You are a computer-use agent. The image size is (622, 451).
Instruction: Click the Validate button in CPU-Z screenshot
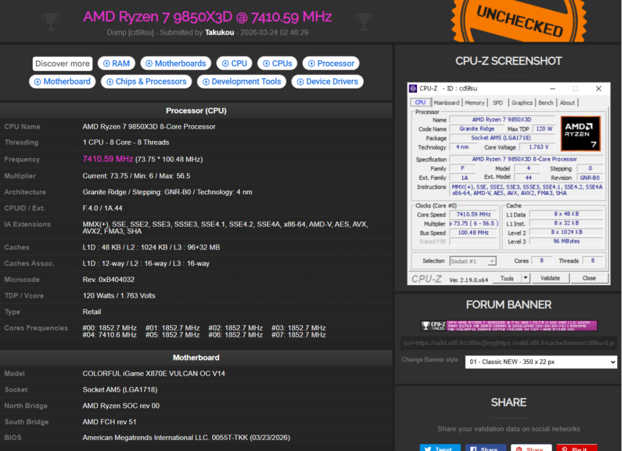click(550, 279)
